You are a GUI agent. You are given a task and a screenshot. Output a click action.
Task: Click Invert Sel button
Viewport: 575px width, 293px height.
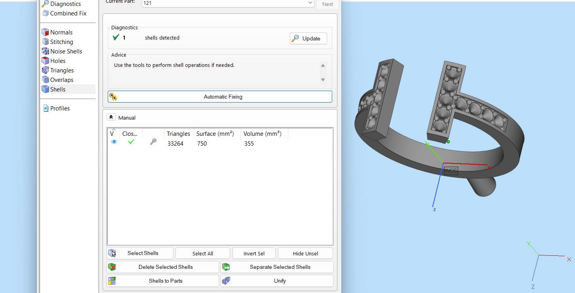coord(254,253)
